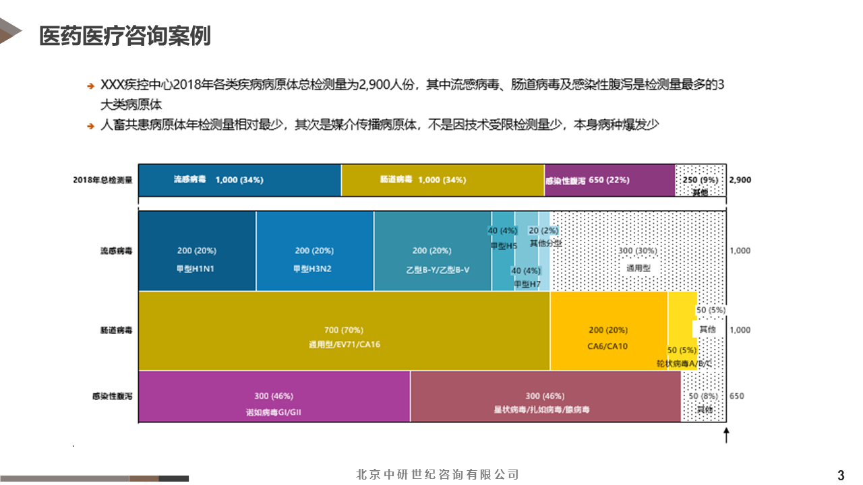Click the second orange bullet arrow icon
The image size is (863, 485).
(90, 126)
